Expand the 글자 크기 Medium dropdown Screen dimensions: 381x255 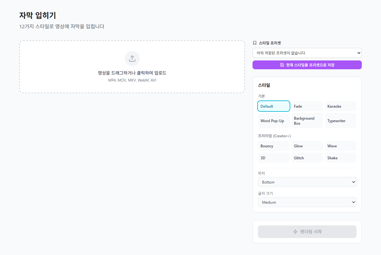click(307, 202)
